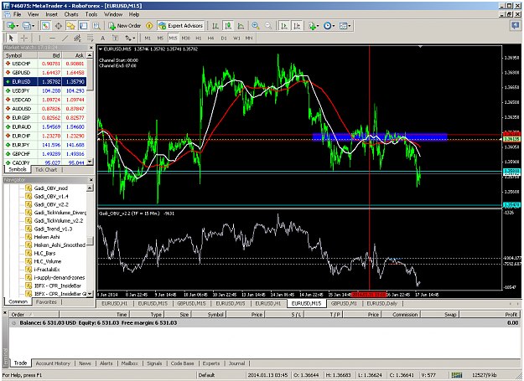Select the arrow cursor tool
The height and width of the screenshot is (381, 524).
coord(11,38)
